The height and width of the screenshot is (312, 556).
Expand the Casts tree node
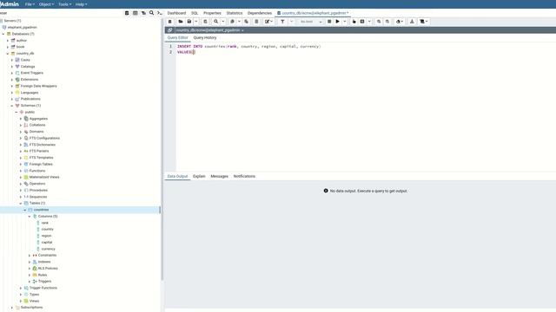tap(11, 60)
